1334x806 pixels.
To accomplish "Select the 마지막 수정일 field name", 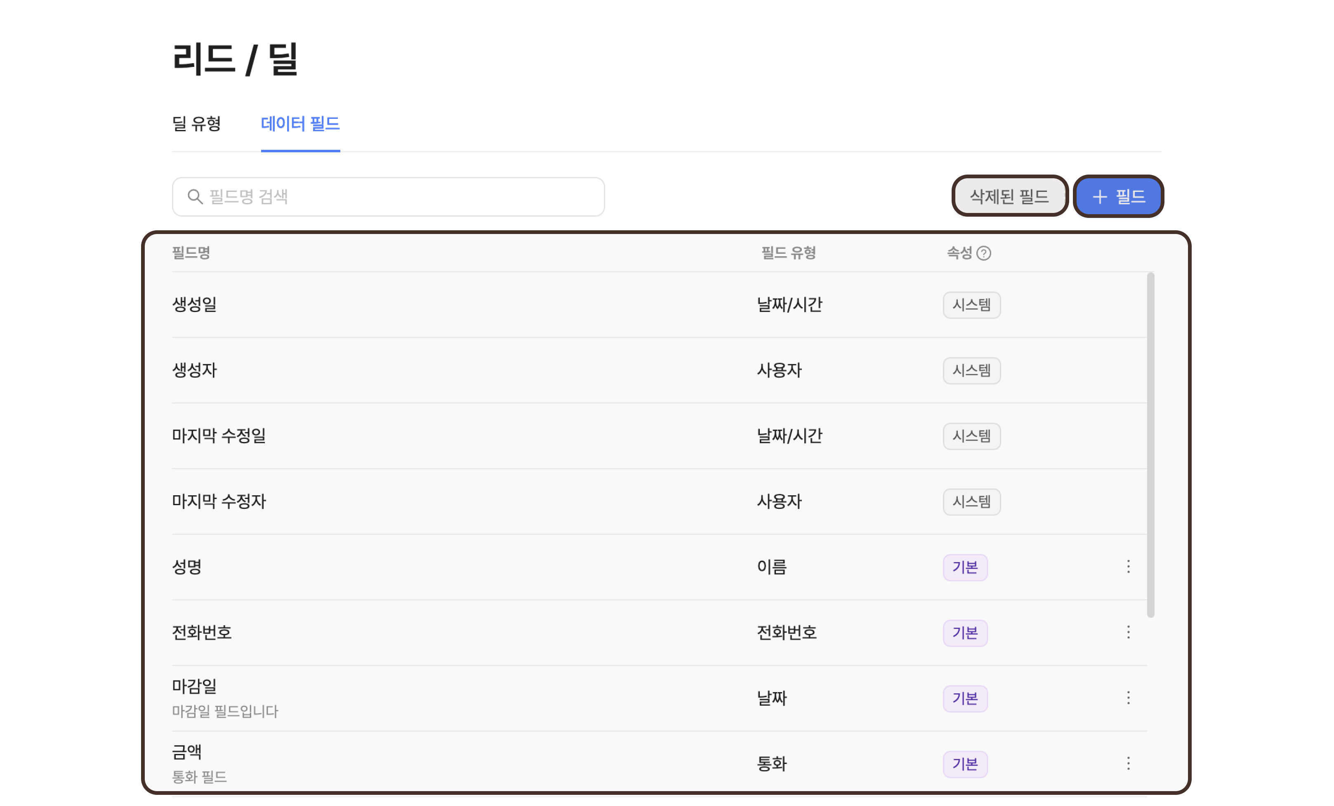I will point(219,435).
